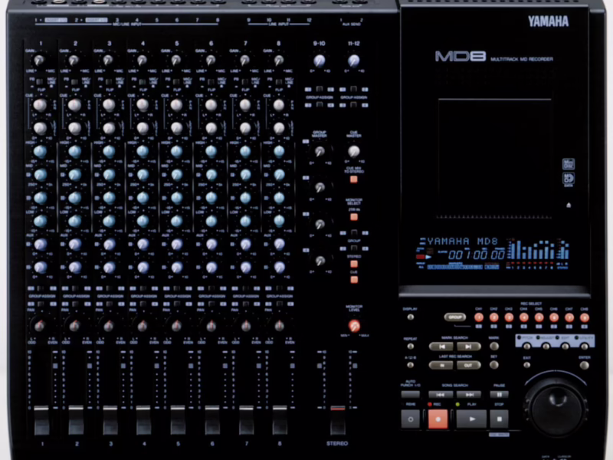The height and width of the screenshot is (460, 613).
Task: Enable CUE MIX TO STEREO button
Action: tap(354, 179)
